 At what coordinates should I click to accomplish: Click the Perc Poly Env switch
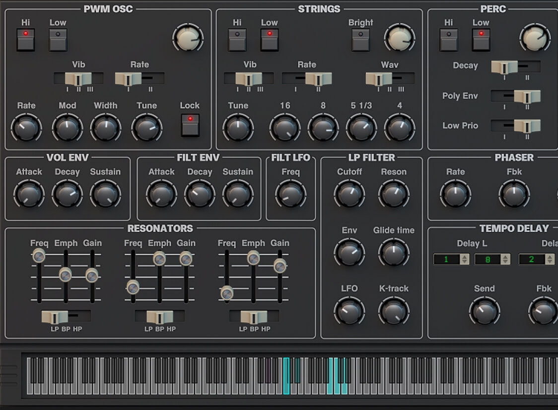tap(516, 96)
